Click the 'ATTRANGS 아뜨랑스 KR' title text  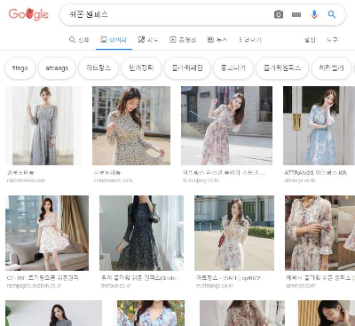click(315, 172)
